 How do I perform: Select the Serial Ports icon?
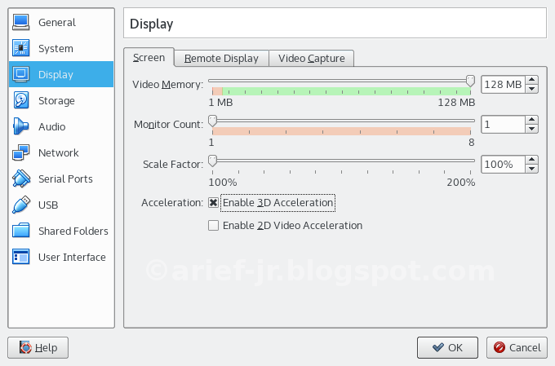coord(22,179)
